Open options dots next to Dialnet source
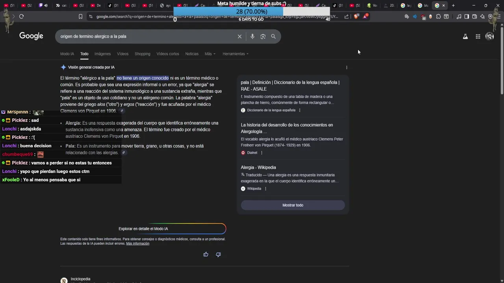Viewport: 504px width, 283px height. tap(261, 153)
